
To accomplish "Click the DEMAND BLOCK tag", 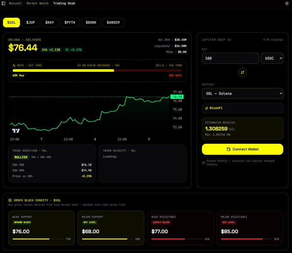I will tap(22, 222).
